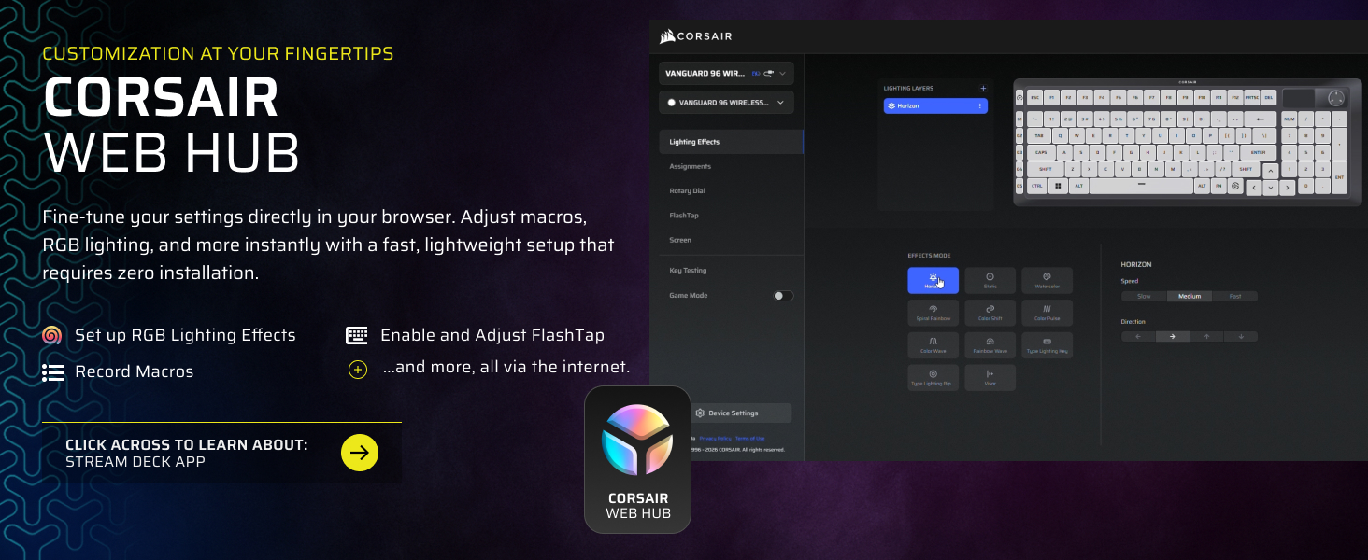
Task: Open the Lighting Effects section
Action: click(731, 142)
